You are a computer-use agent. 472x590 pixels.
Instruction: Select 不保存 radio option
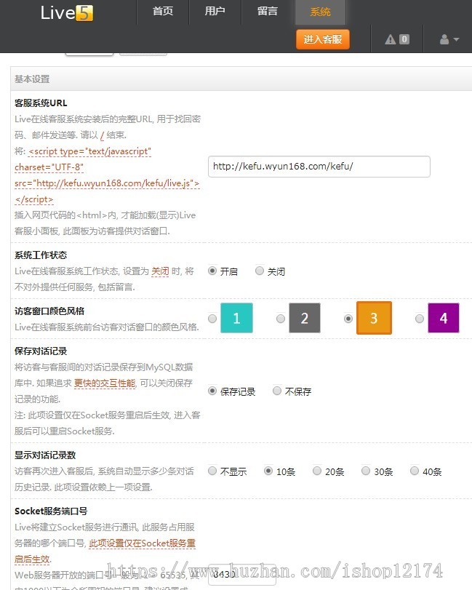tap(277, 391)
